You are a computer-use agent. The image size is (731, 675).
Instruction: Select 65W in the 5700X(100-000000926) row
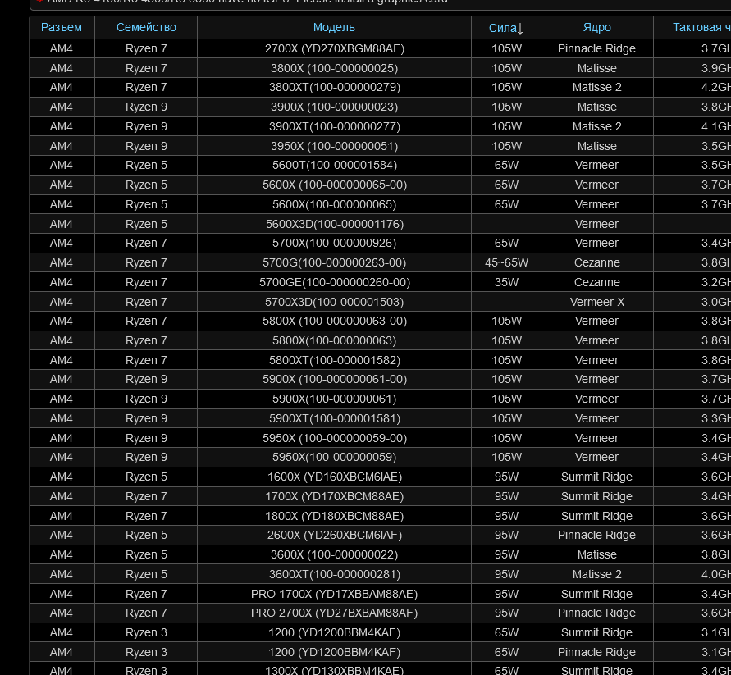tap(506, 243)
